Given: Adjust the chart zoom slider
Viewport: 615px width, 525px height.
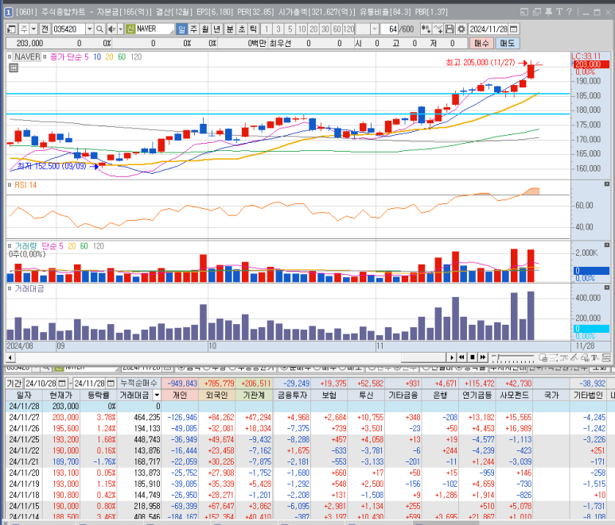Looking at the screenshot, I should 513,357.
